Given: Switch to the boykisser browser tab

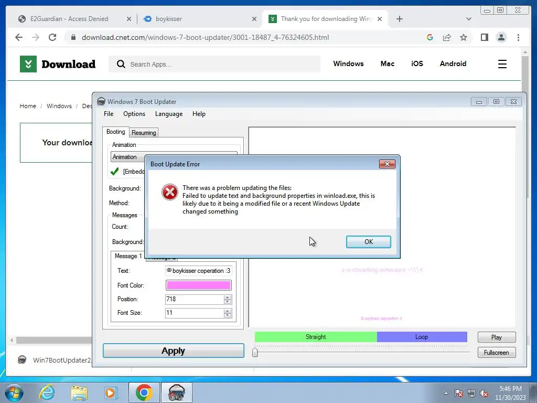Looking at the screenshot, I should (x=168, y=19).
